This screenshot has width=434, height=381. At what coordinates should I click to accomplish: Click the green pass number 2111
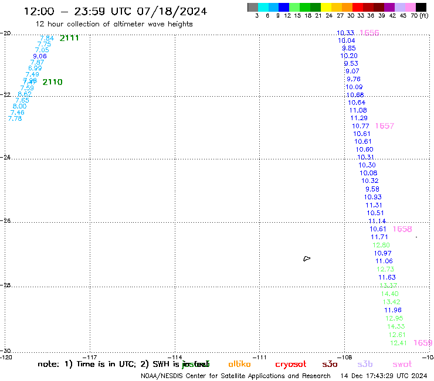[x=69, y=38]
